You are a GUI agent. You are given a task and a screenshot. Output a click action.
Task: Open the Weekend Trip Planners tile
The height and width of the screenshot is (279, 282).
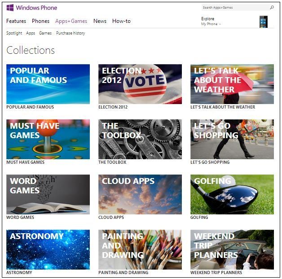point(232,249)
